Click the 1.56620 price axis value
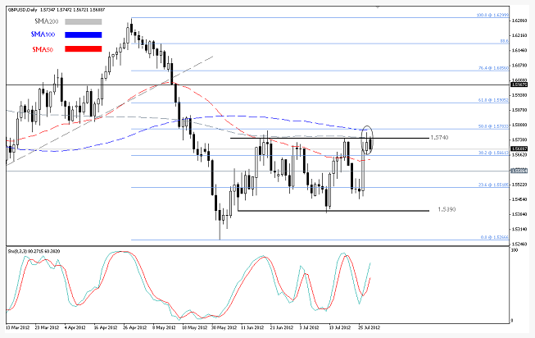Viewport: 535px width, 338px height. [x=519, y=154]
